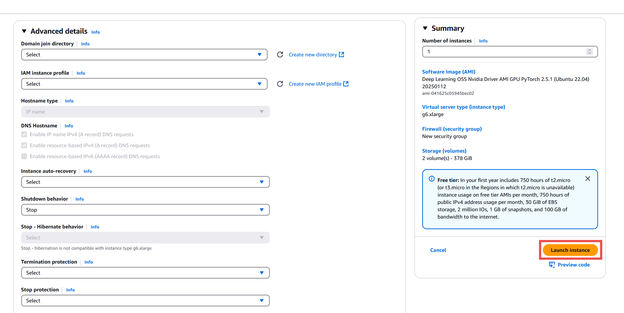624x313 pixels.
Task: Refresh the IAM instance profile list
Action: 280,84
